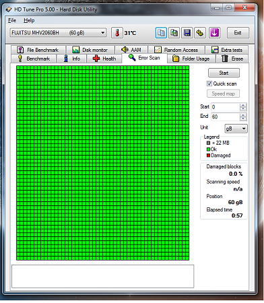Open the options icon with the yellow gear

point(200,33)
